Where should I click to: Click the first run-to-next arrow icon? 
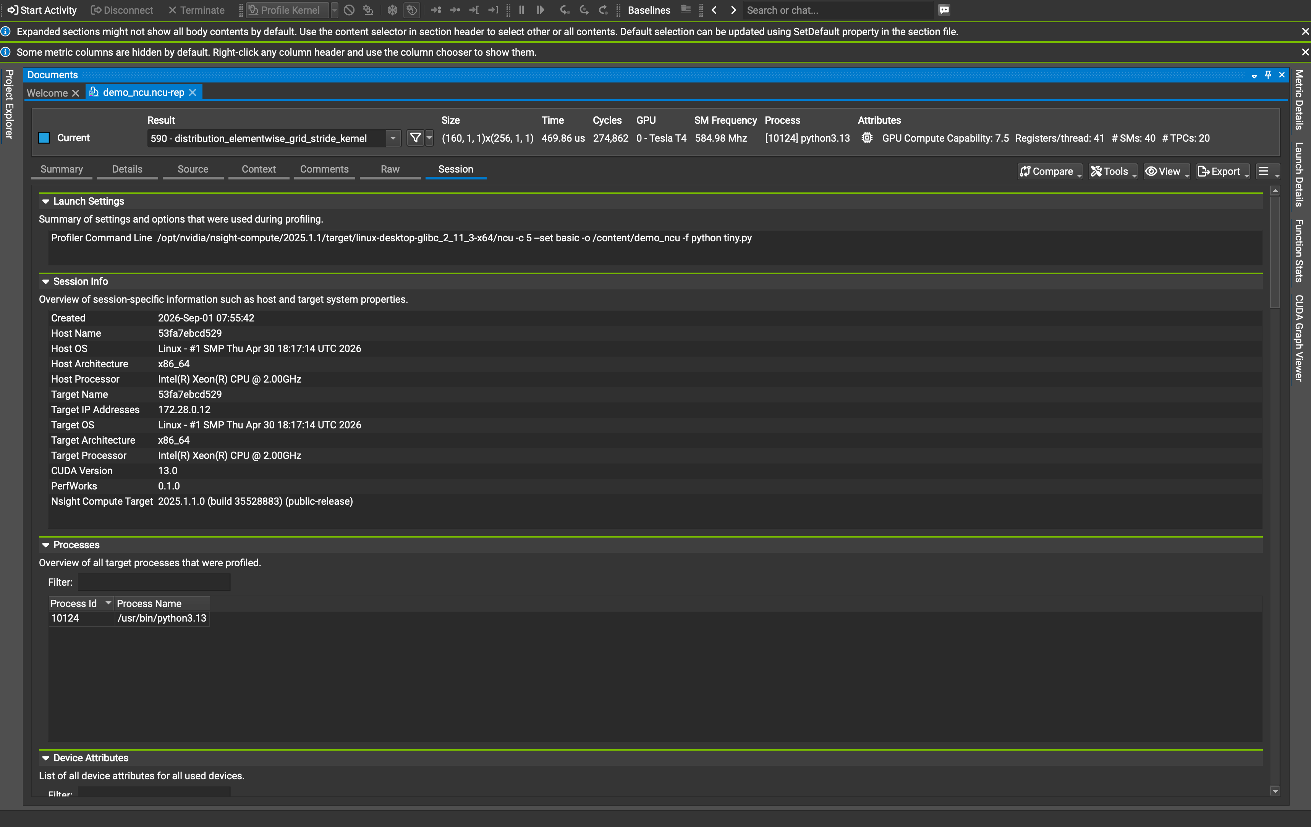coord(436,10)
